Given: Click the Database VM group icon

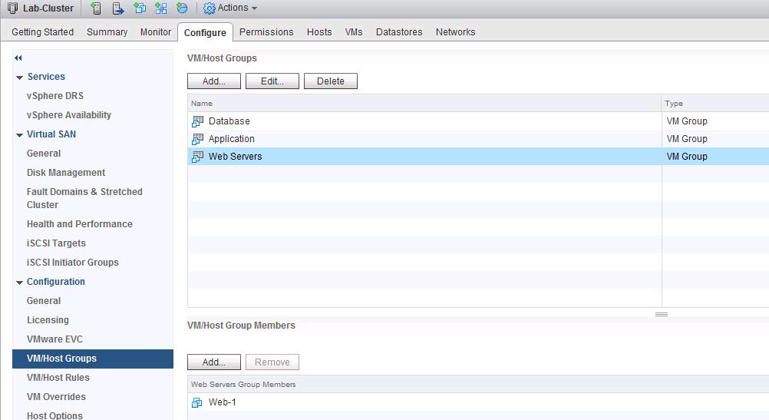Looking at the screenshot, I should coord(197,121).
